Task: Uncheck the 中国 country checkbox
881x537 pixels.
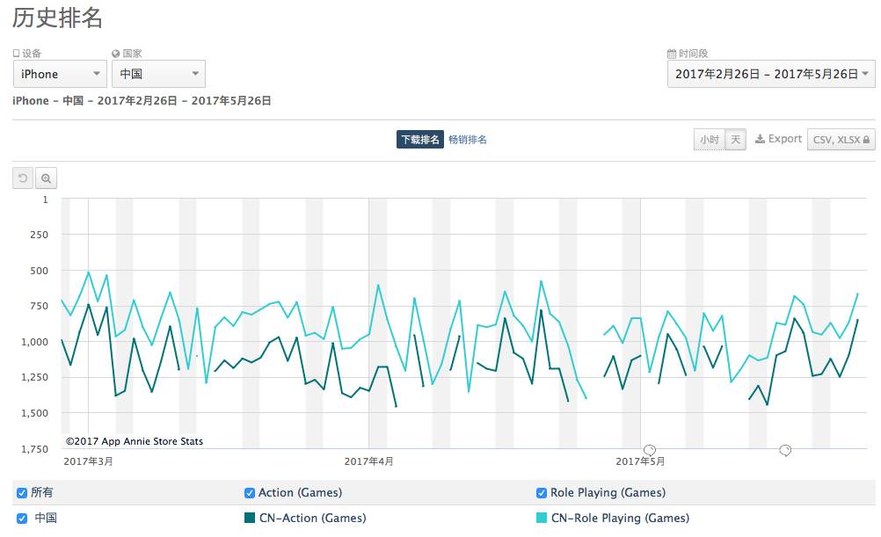Action: [22, 518]
